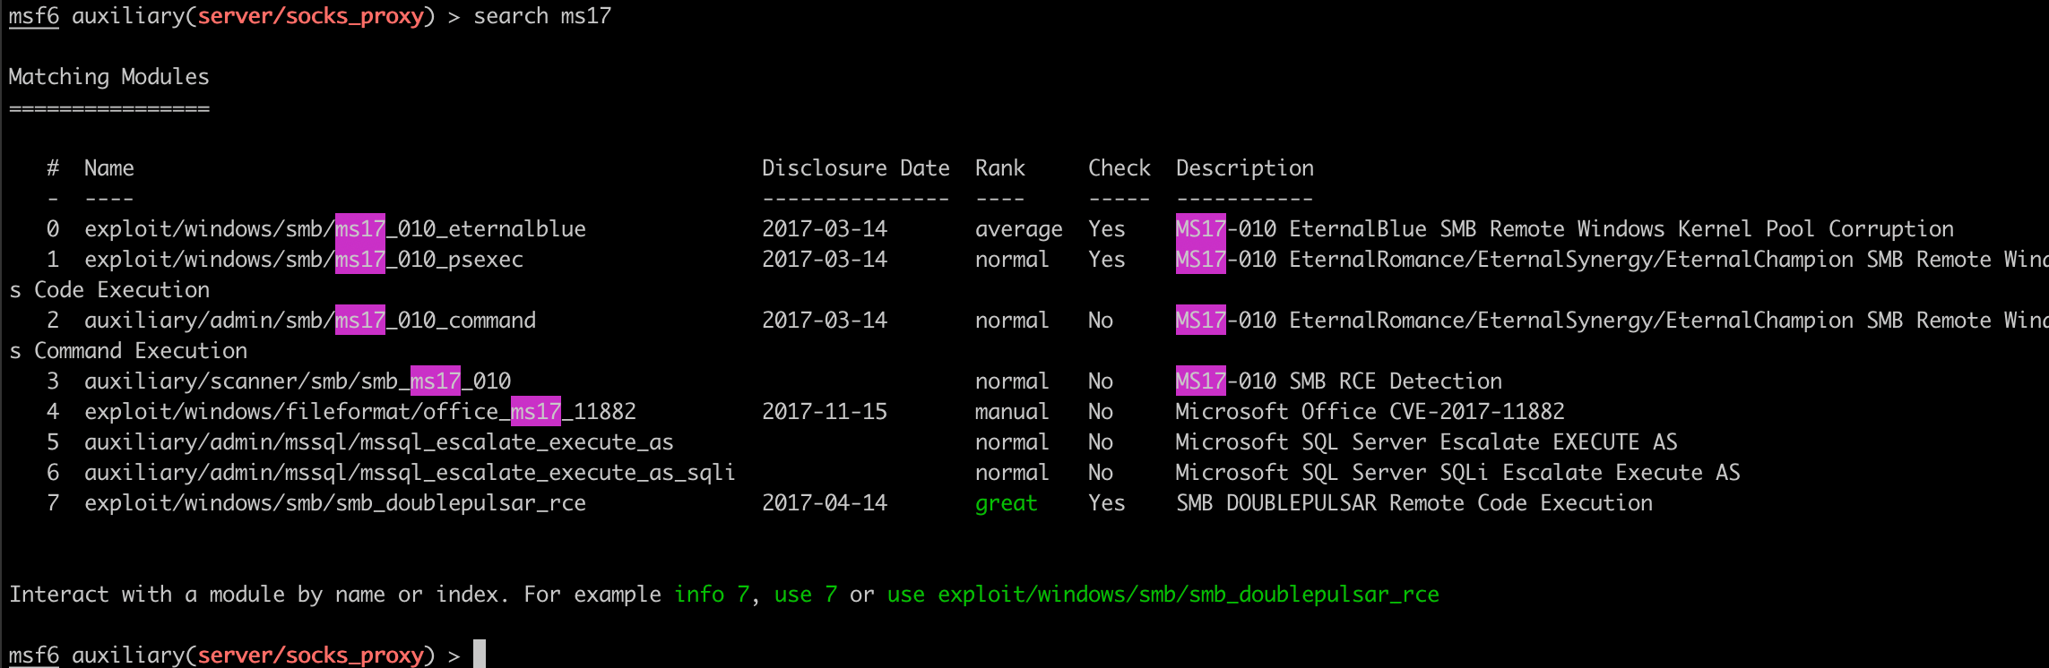The image size is (2049, 668).
Task: Click the 'Yes' check value for psexec row
Action: click(x=1106, y=260)
